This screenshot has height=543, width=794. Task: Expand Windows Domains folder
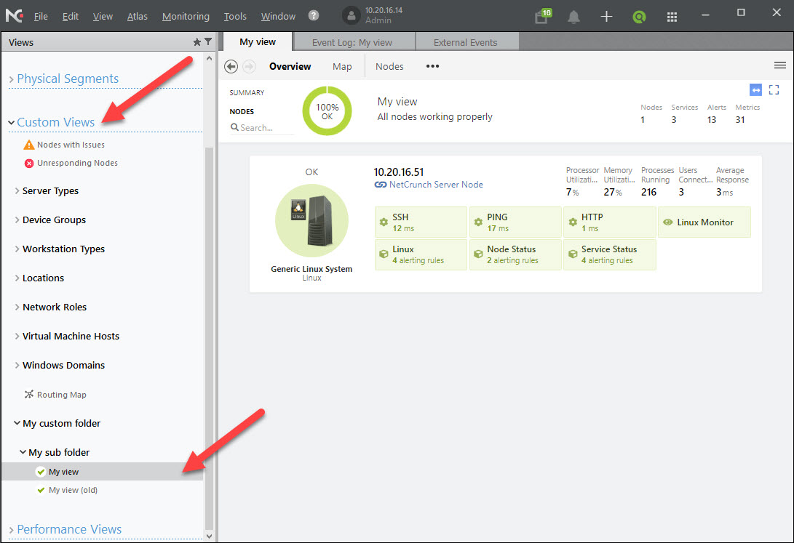point(17,365)
